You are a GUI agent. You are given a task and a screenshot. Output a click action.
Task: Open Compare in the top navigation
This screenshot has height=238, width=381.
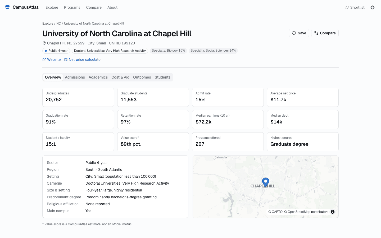[x=94, y=7]
